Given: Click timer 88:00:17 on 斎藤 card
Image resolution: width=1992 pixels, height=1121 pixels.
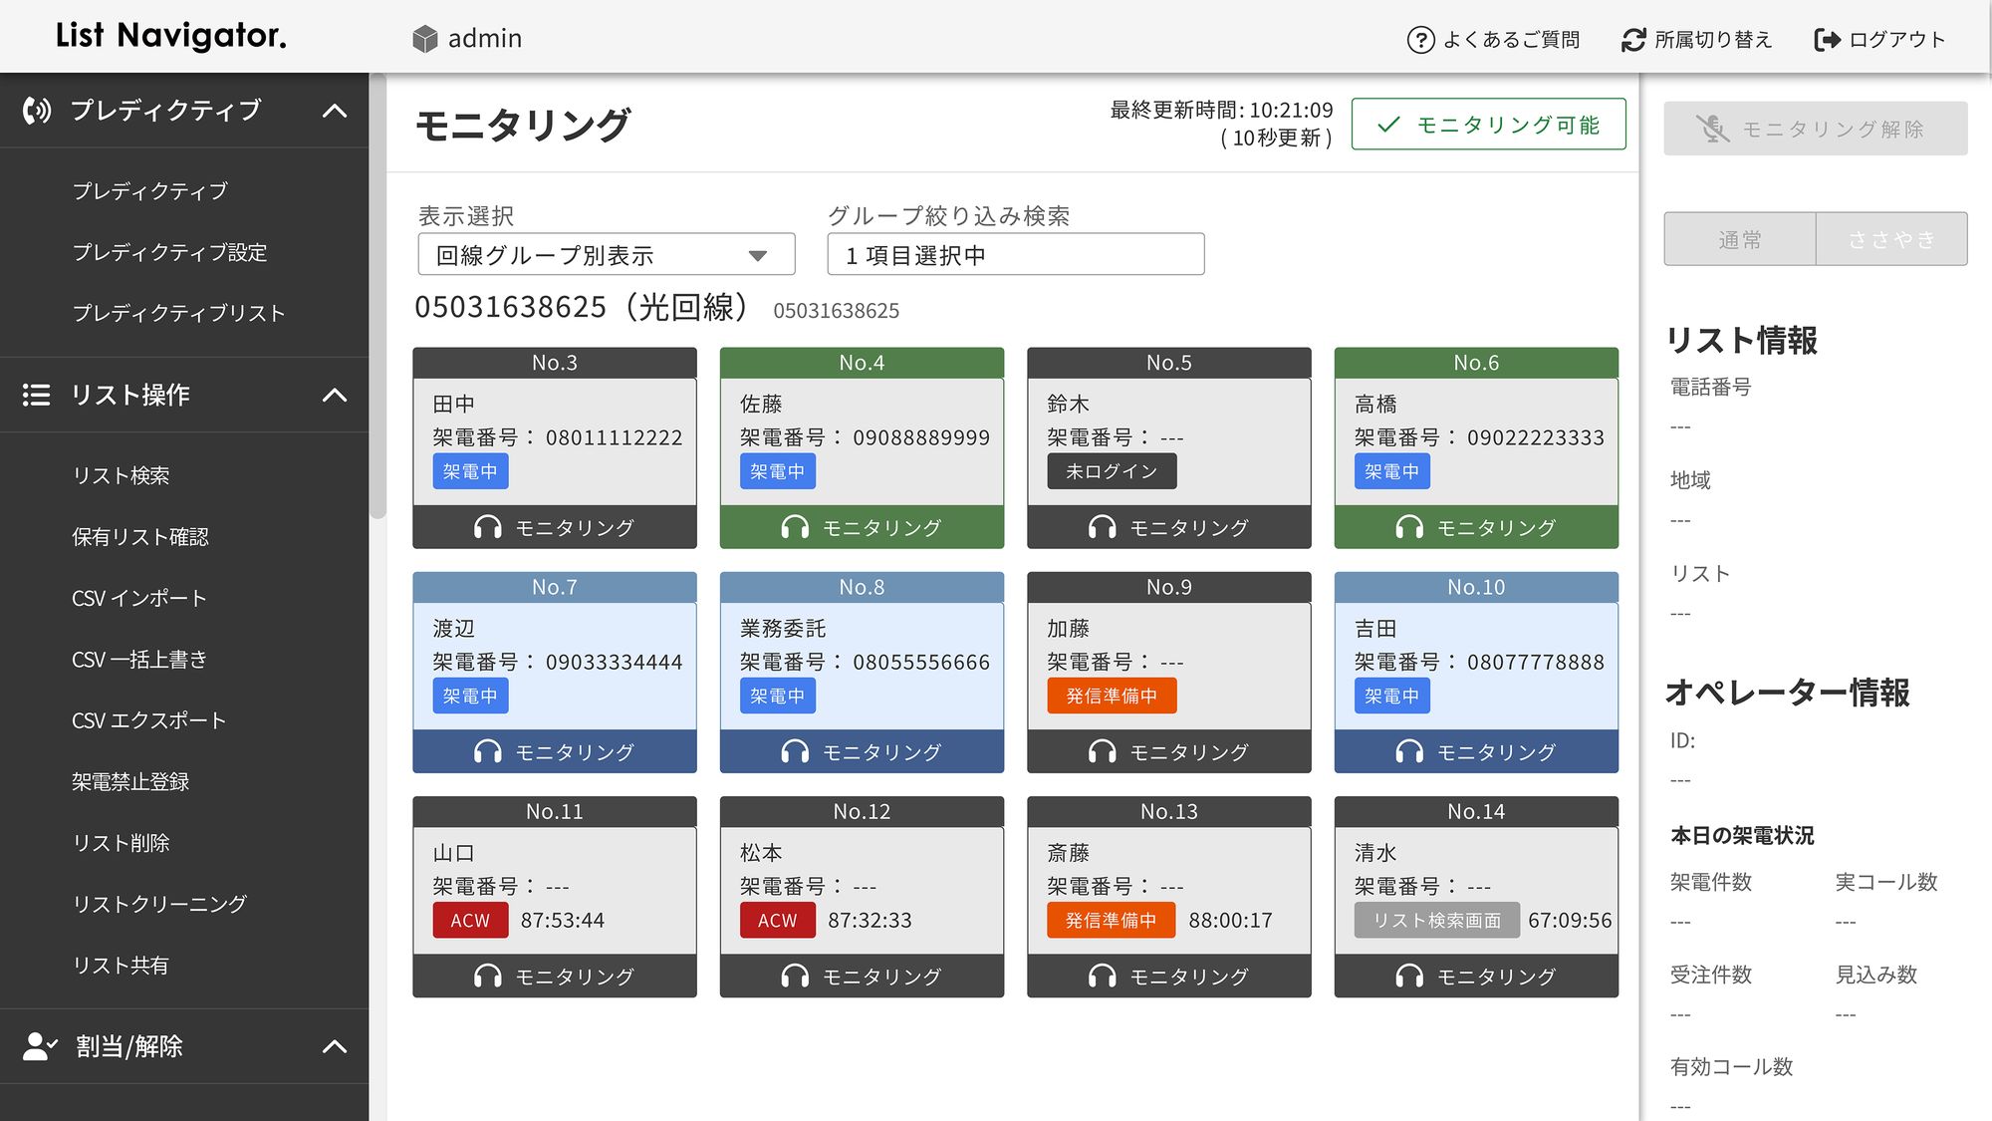Looking at the screenshot, I should (1230, 920).
